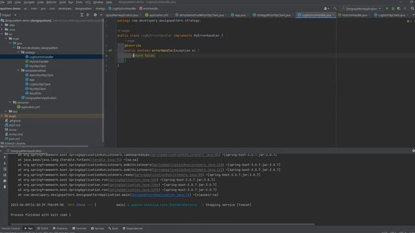The height and width of the screenshot is (233, 415).
Task: Click the Run console settings gear icon
Action: pyautogui.click(x=413, y=151)
